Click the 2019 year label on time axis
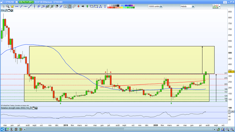The height and width of the screenshot is (132, 235). click(x=66, y=125)
